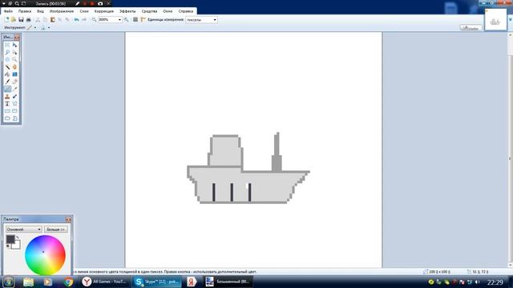The height and width of the screenshot is (288, 513).
Task: Click the camera icon in recording bar
Action: [100, 3]
